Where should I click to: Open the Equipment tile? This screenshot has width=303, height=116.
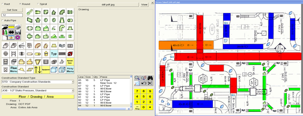tap(46, 70)
